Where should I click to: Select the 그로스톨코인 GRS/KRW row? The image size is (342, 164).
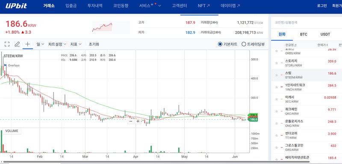coord(307,148)
